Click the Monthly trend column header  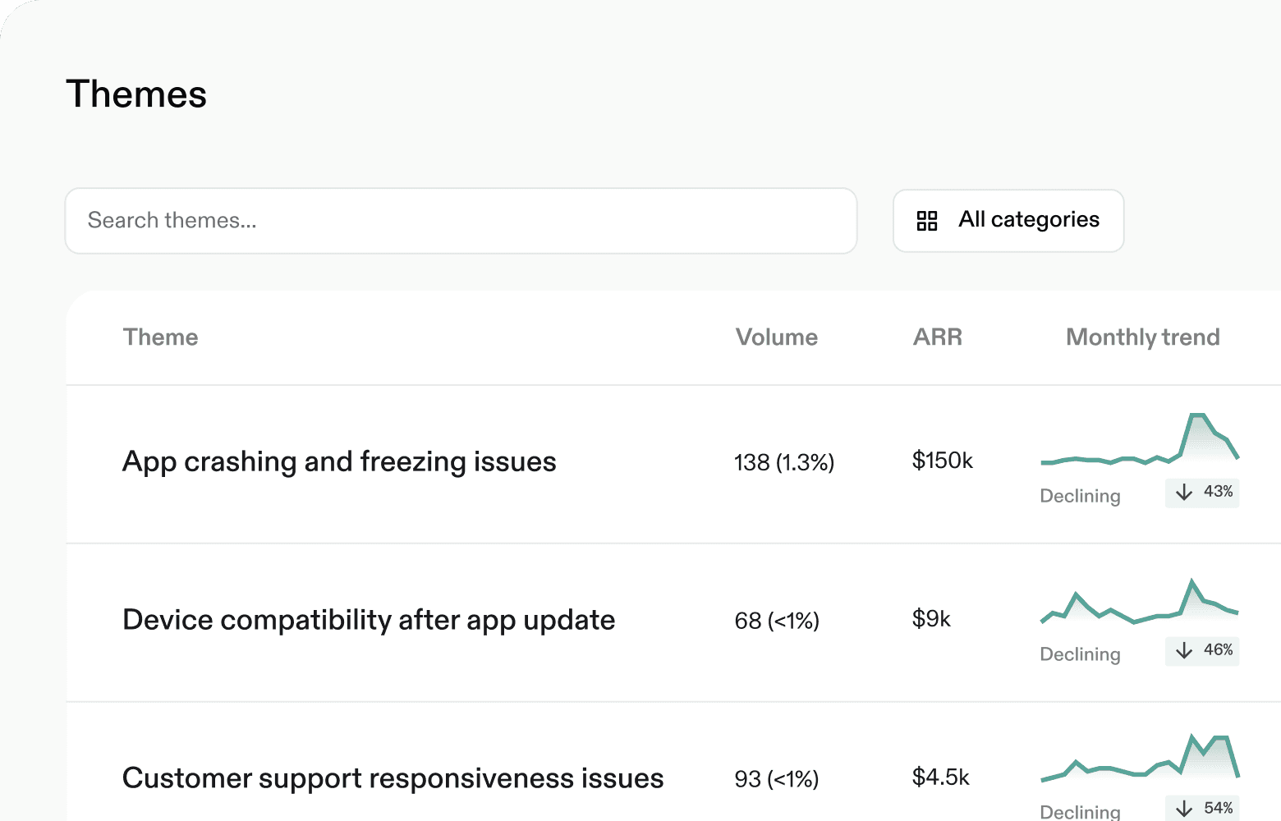(x=1142, y=337)
